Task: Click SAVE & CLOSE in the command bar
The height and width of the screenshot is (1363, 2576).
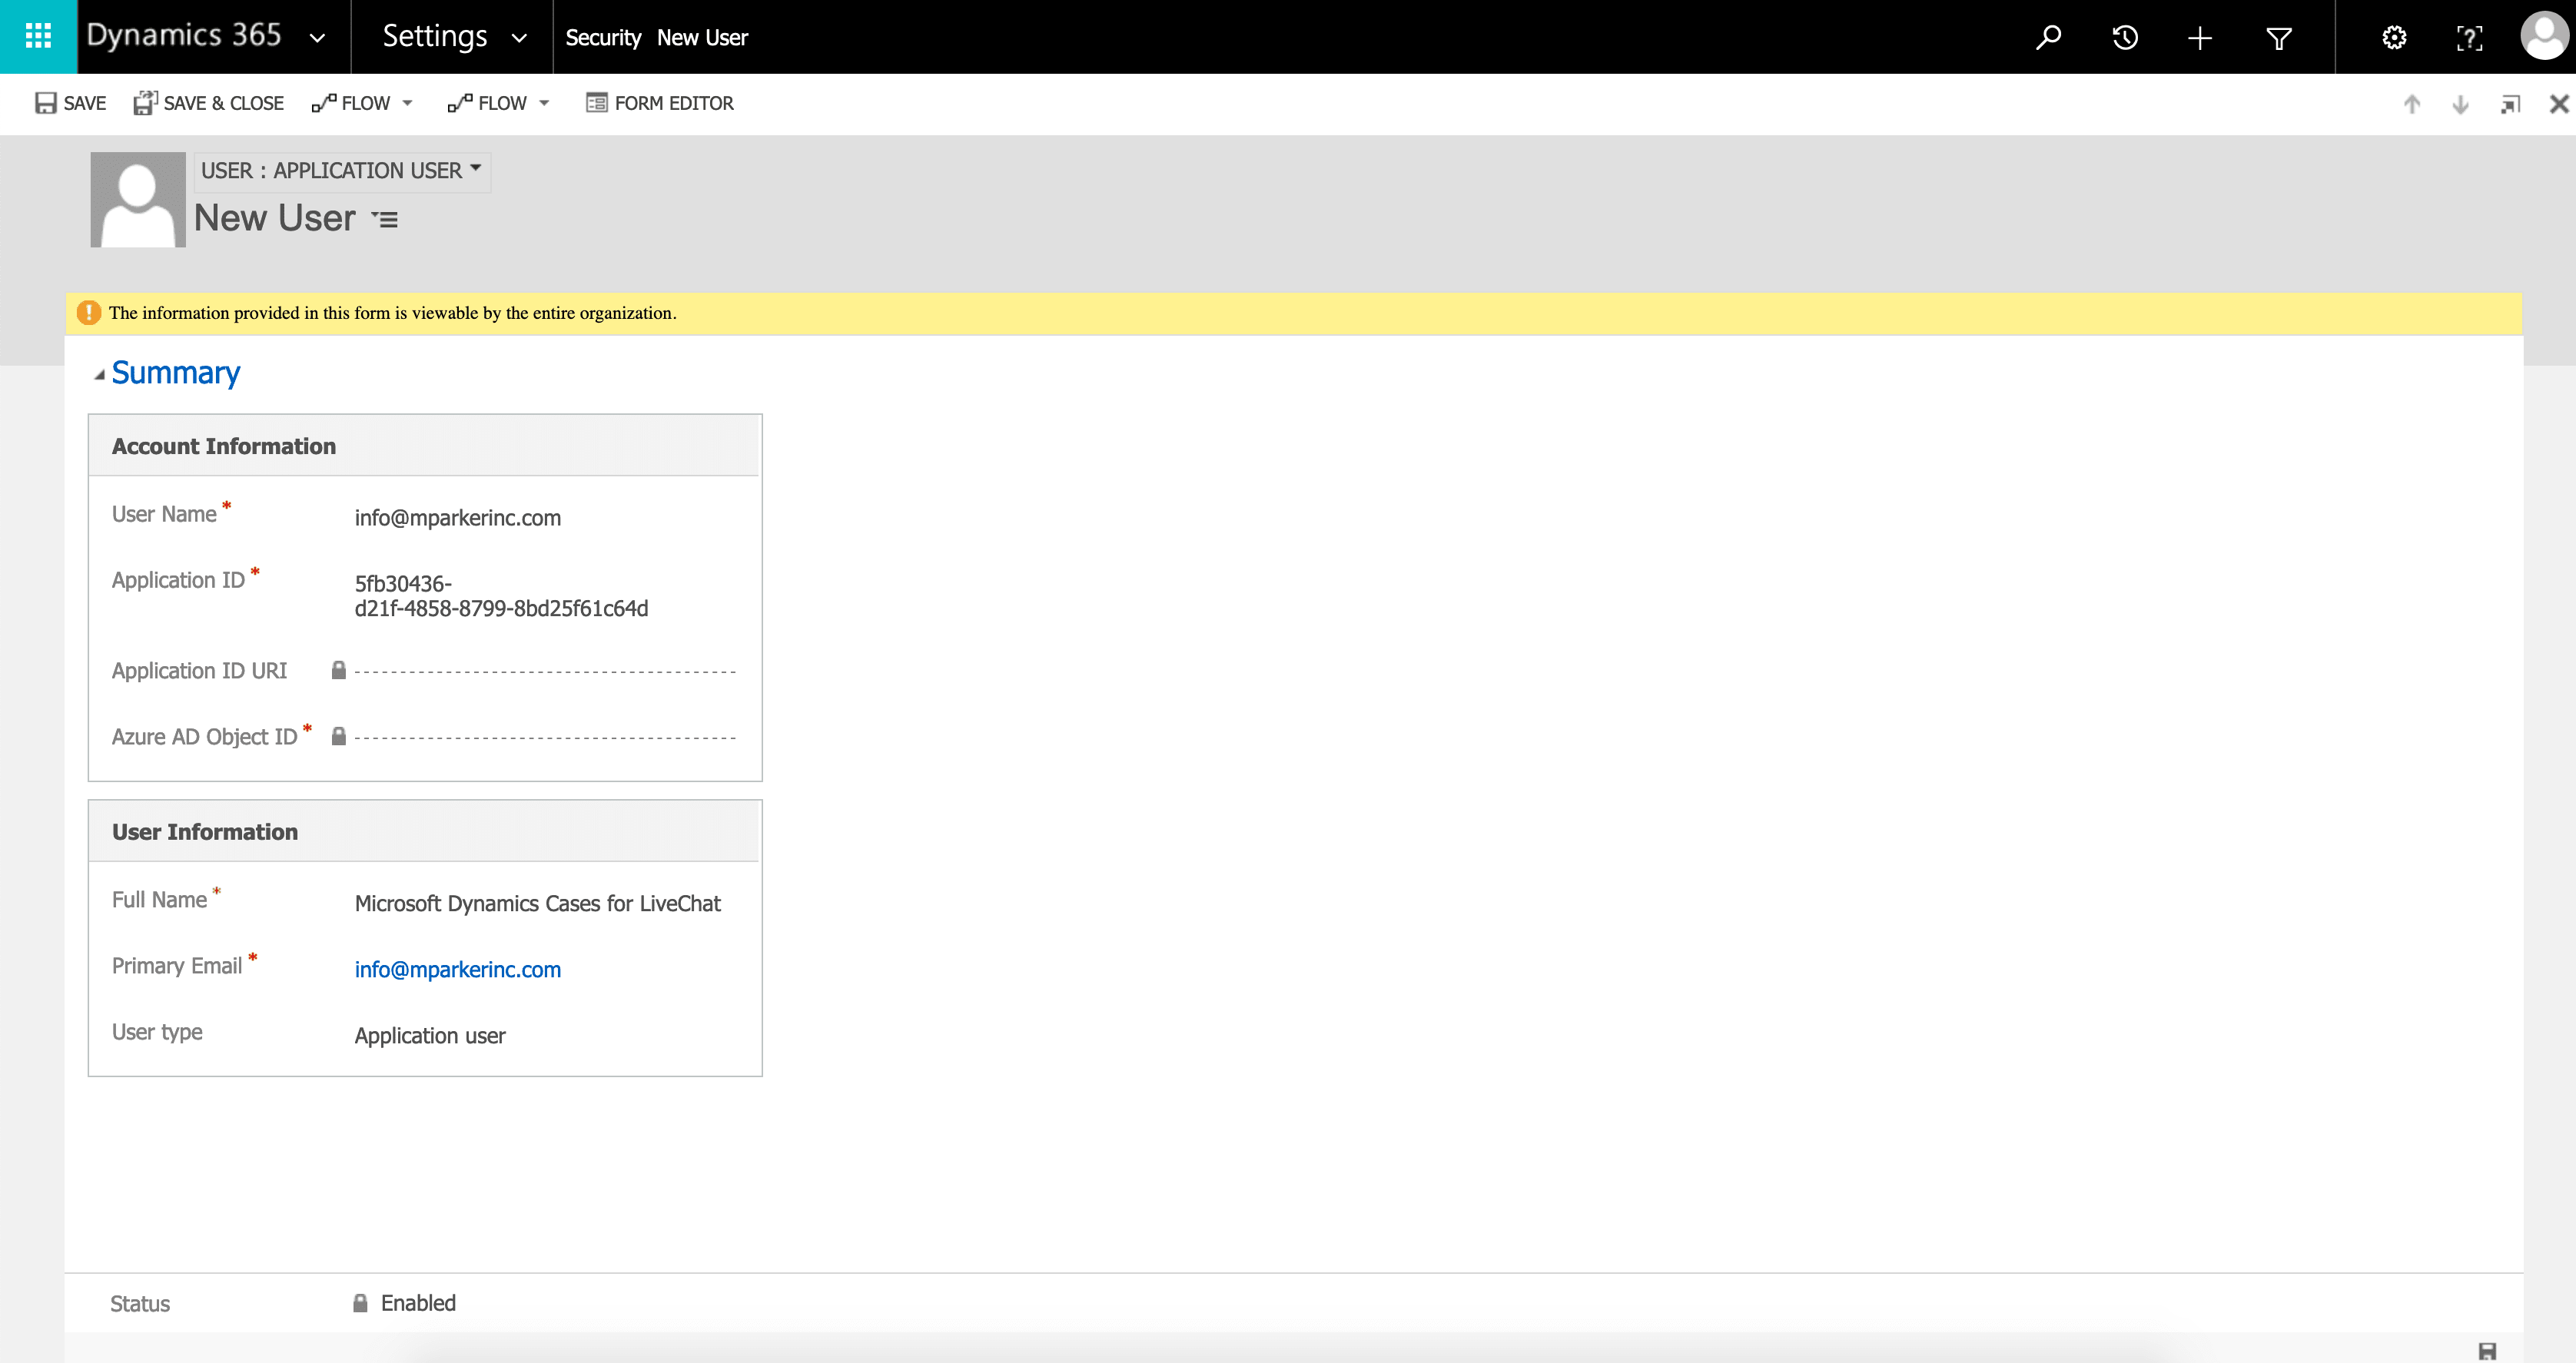Action: (209, 103)
